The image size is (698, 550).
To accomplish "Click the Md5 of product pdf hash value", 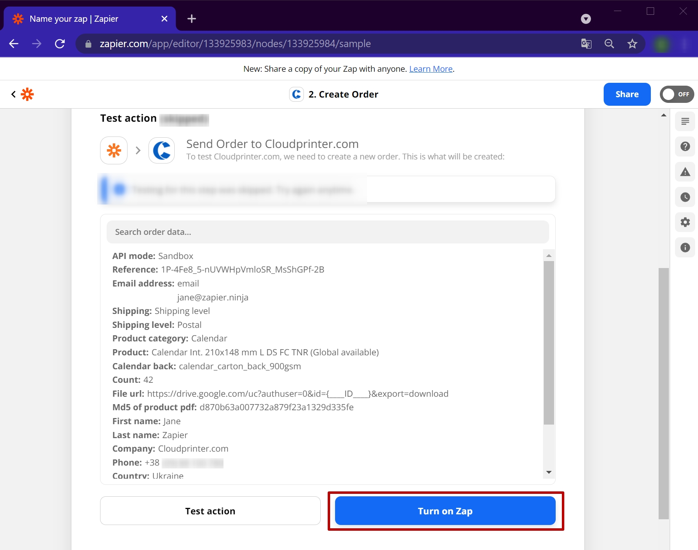I will pos(276,407).
